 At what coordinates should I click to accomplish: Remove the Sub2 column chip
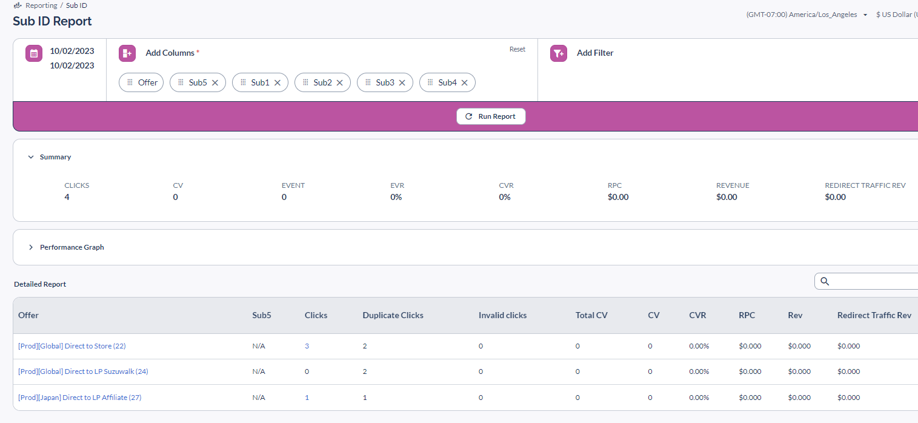[340, 83]
